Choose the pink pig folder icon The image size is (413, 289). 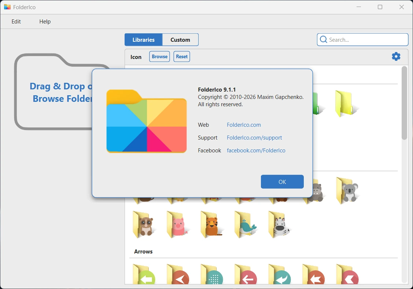click(x=178, y=225)
